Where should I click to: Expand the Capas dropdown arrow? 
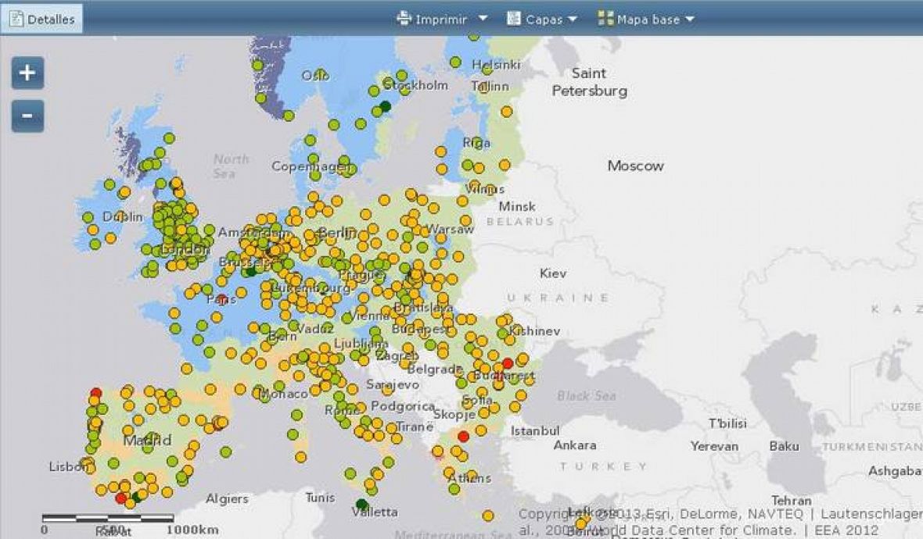[573, 19]
